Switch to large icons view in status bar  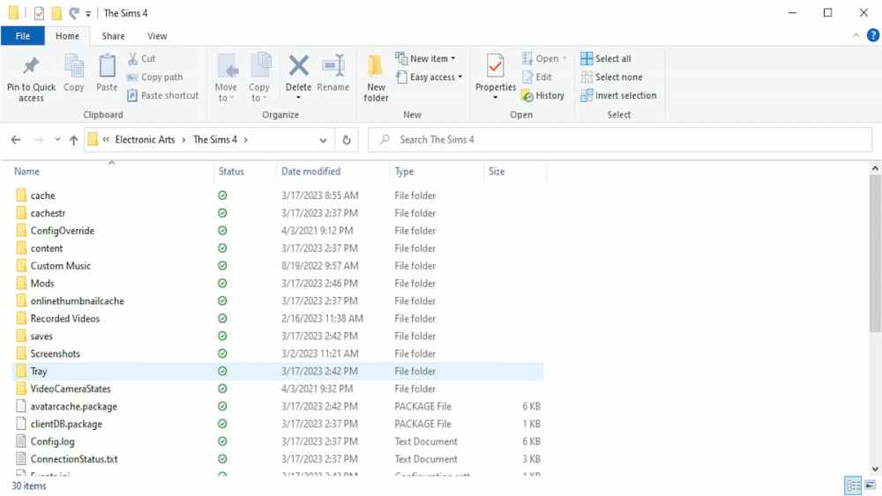(869, 486)
